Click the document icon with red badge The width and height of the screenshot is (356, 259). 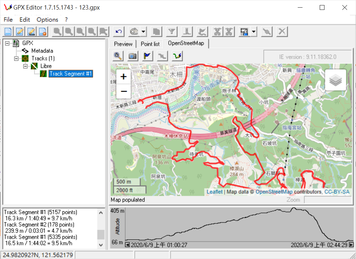coord(43,31)
